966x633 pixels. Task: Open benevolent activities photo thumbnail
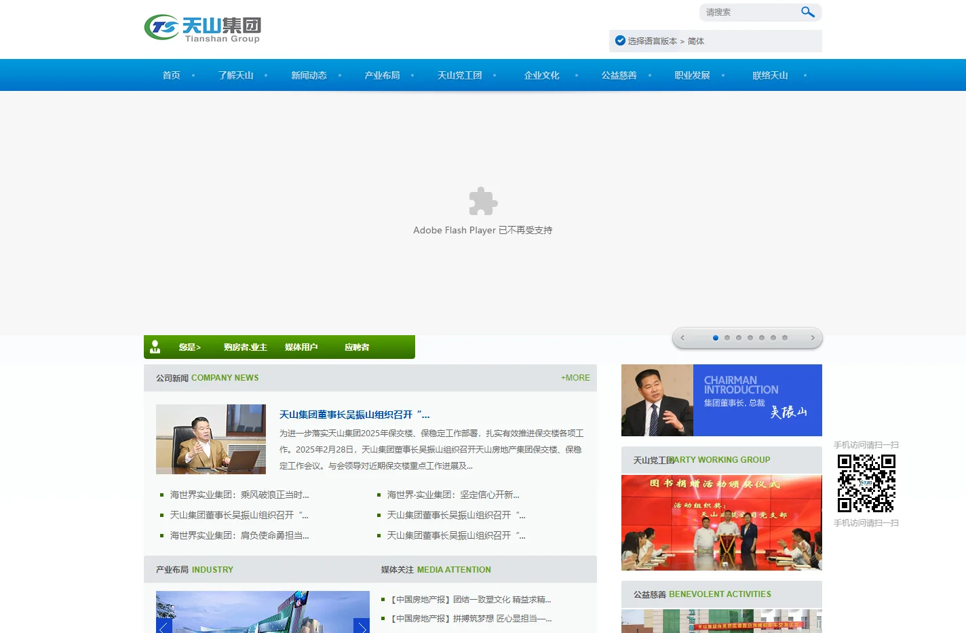(722, 621)
